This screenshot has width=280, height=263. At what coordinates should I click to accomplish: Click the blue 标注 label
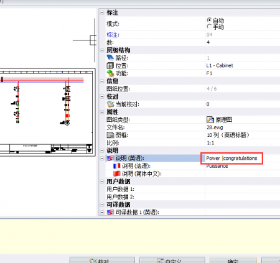pos(113,35)
